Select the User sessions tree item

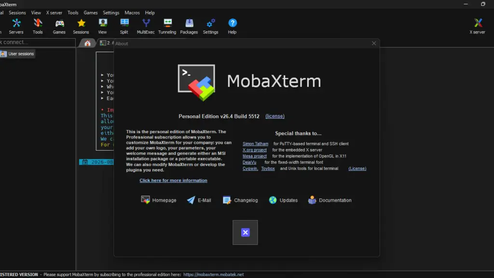pos(18,54)
